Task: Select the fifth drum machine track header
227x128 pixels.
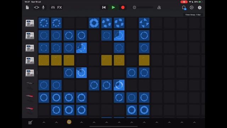Action: coord(30,73)
